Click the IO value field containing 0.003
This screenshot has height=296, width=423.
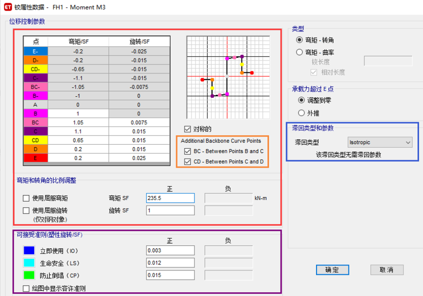[170, 250]
